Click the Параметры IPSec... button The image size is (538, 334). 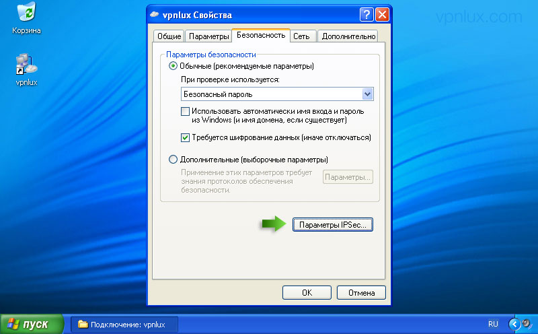(332, 225)
